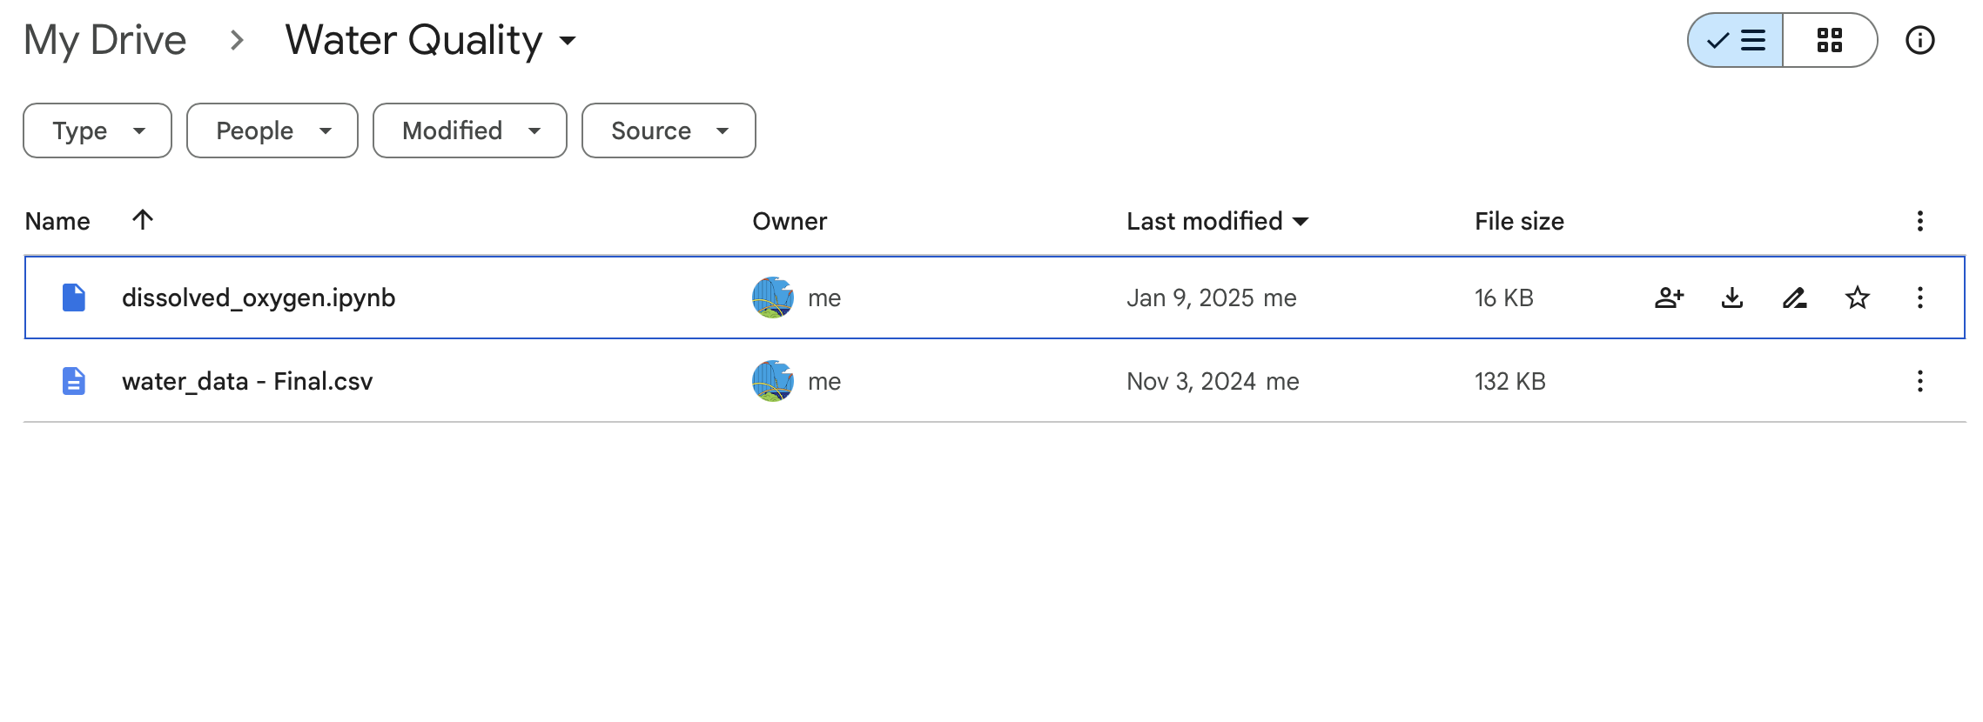This screenshot has height=722, width=1983.
Task: Click the Nov 3, 2024 modified date
Action: pos(1191,381)
